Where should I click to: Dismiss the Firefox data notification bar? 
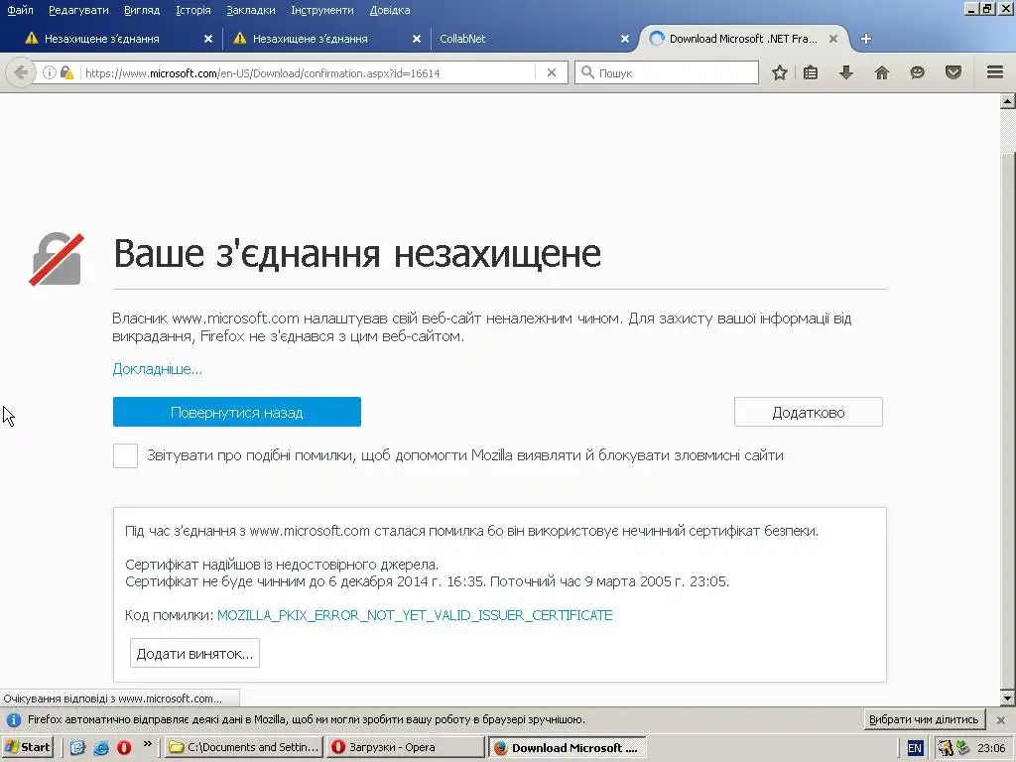(1000, 720)
